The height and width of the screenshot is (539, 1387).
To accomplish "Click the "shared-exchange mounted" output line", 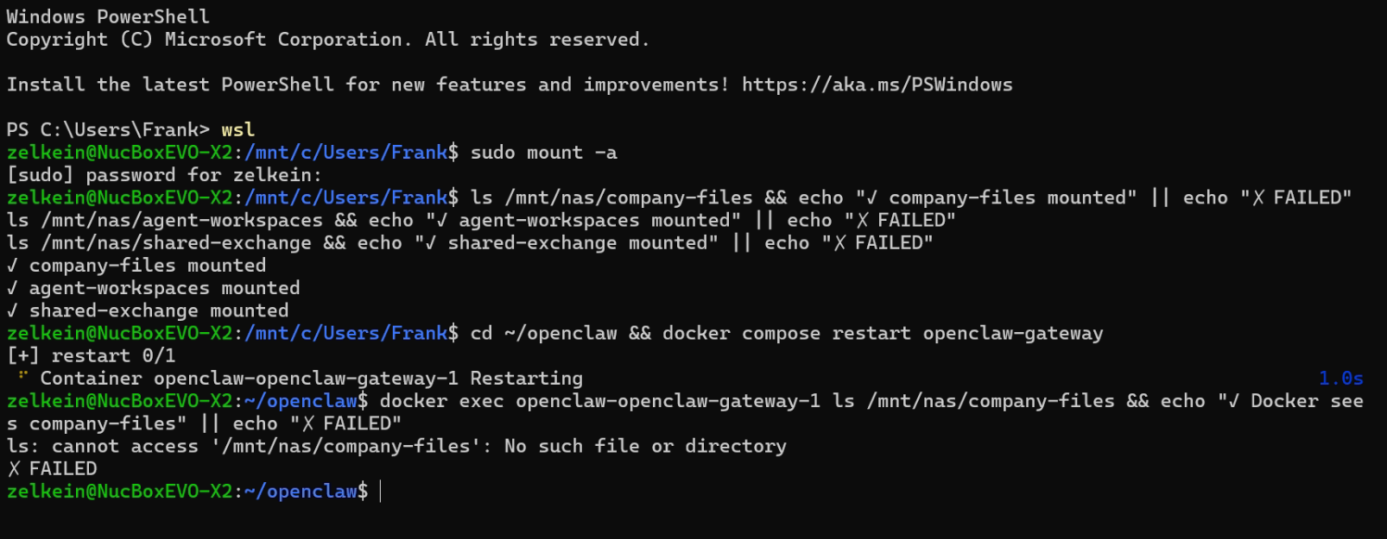I will (148, 310).
